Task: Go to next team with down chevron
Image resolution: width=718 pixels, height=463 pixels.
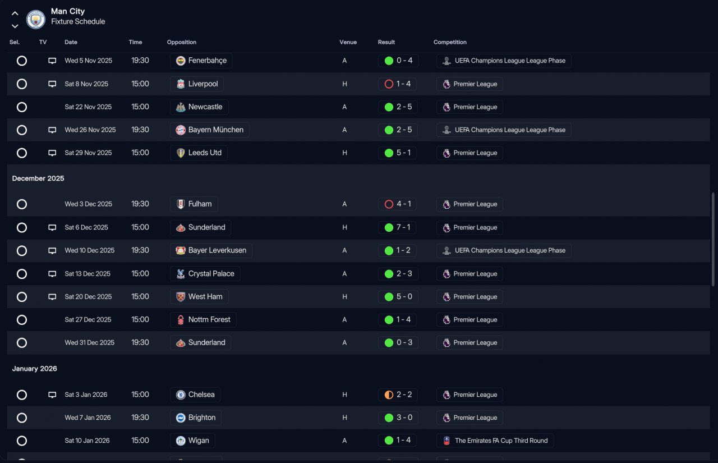Action: pos(15,26)
